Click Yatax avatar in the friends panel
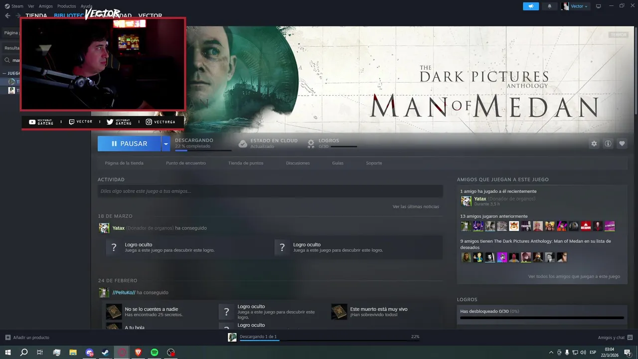Image resolution: width=638 pixels, height=359 pixels. tap(466, 201)
